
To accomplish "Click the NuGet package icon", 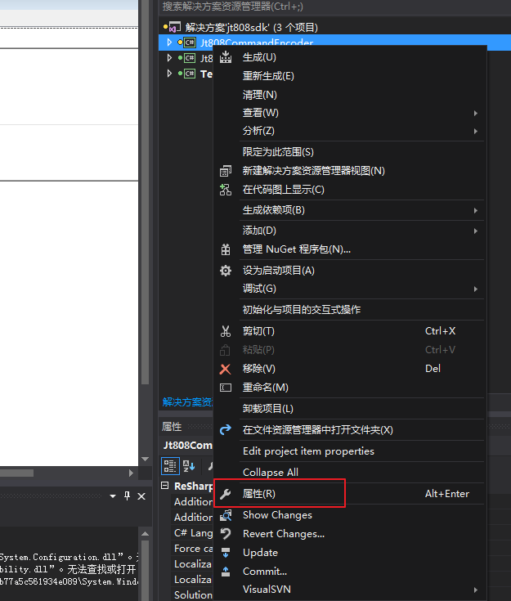I will [226, 249].
